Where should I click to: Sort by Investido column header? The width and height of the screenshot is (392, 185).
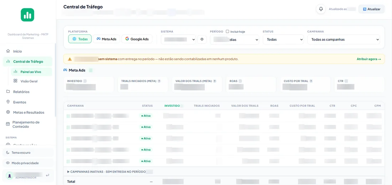point(172,106)
